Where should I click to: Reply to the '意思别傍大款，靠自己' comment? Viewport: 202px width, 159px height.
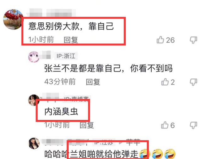click(71, 40)
